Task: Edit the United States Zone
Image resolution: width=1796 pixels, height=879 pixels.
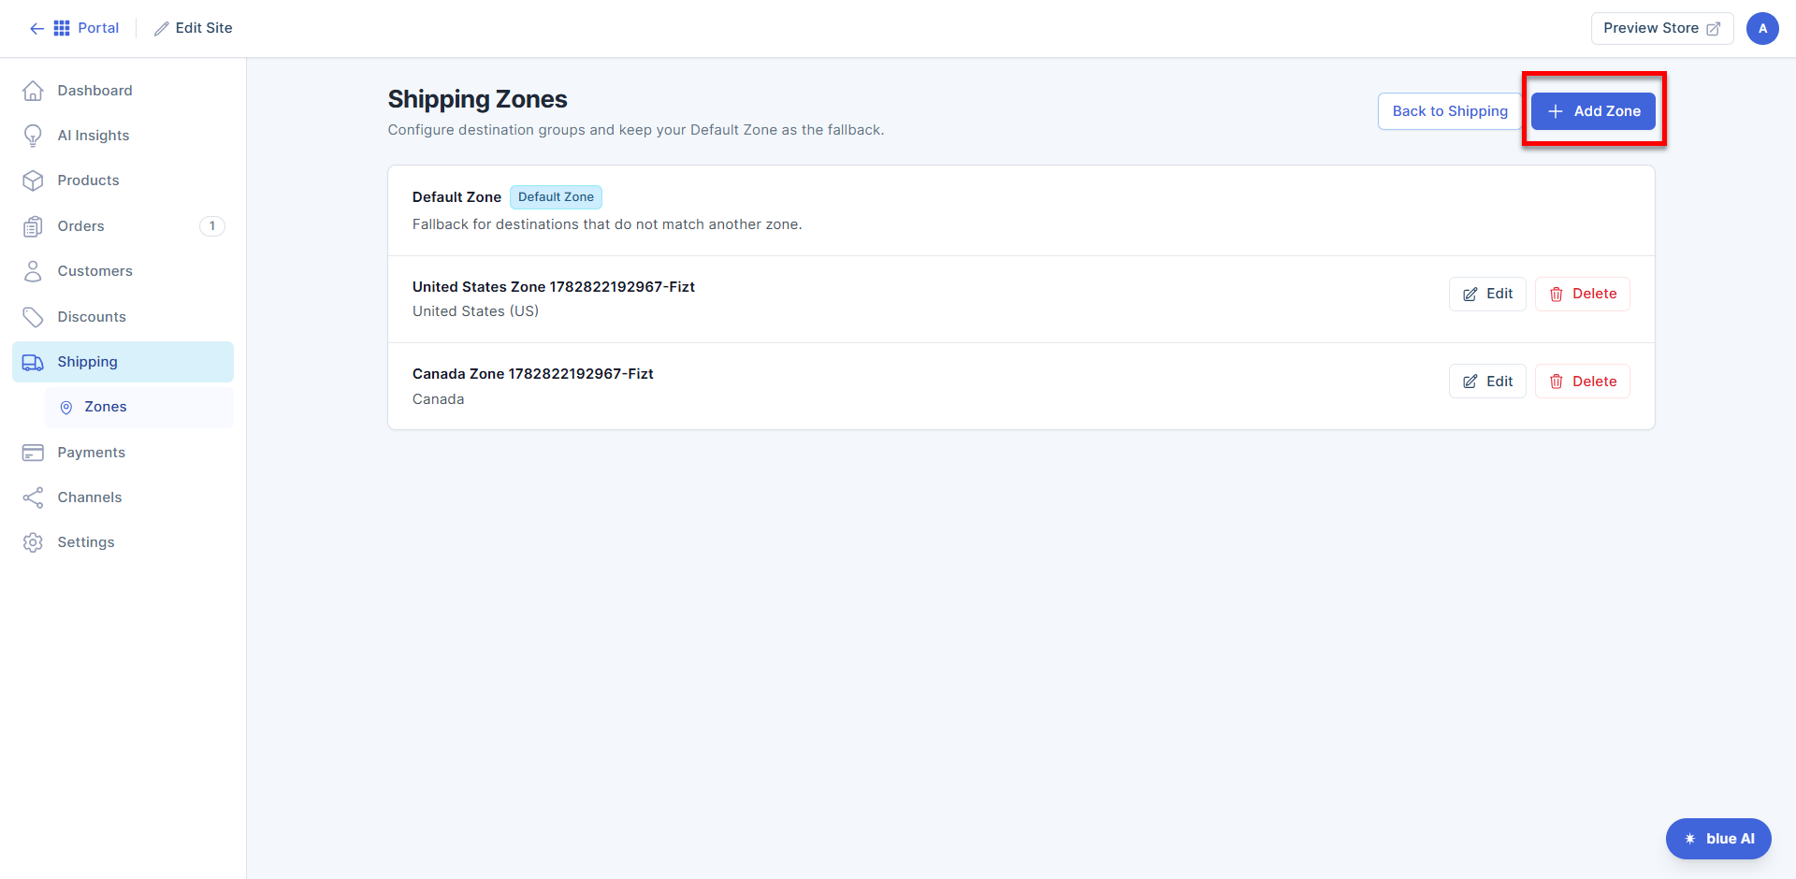Action: [x=1487, y=294]
